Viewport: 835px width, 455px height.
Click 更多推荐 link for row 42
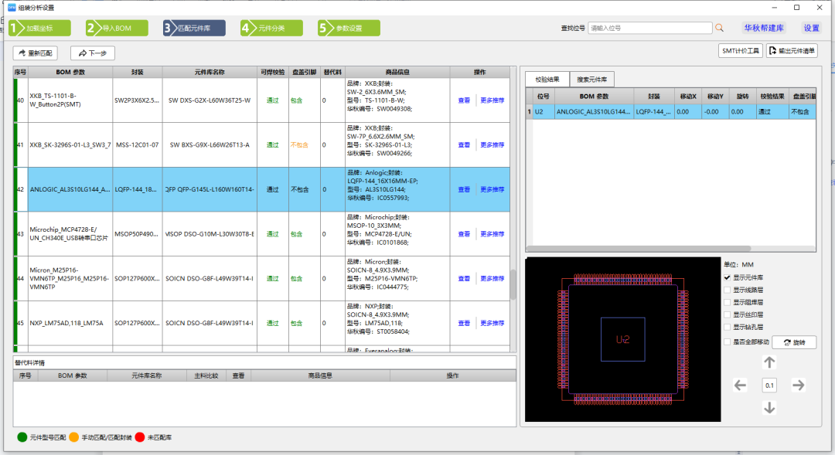(x=492, y=189)
